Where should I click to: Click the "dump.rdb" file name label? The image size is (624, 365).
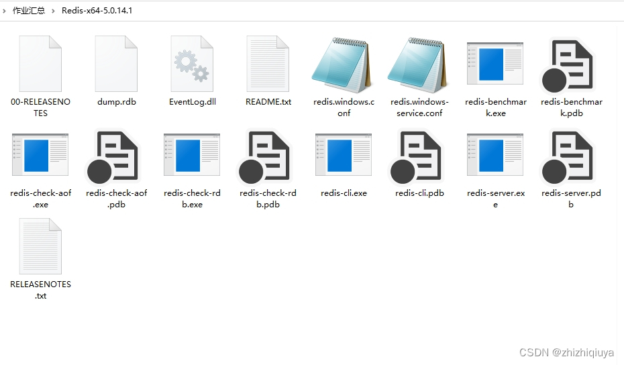click(116, 102)
